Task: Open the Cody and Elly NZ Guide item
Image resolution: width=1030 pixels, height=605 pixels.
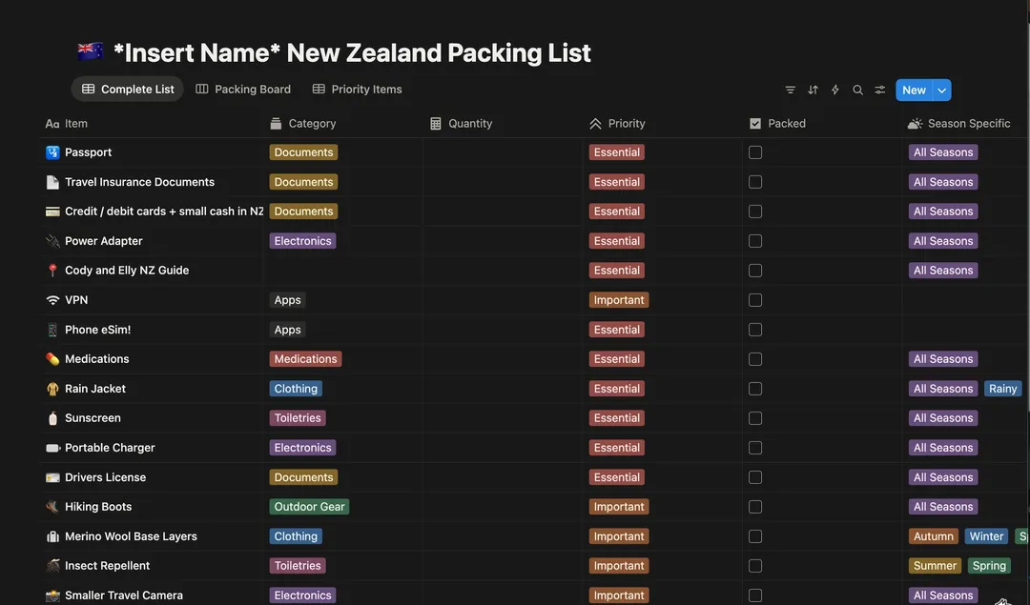Action: coord(127,271)
